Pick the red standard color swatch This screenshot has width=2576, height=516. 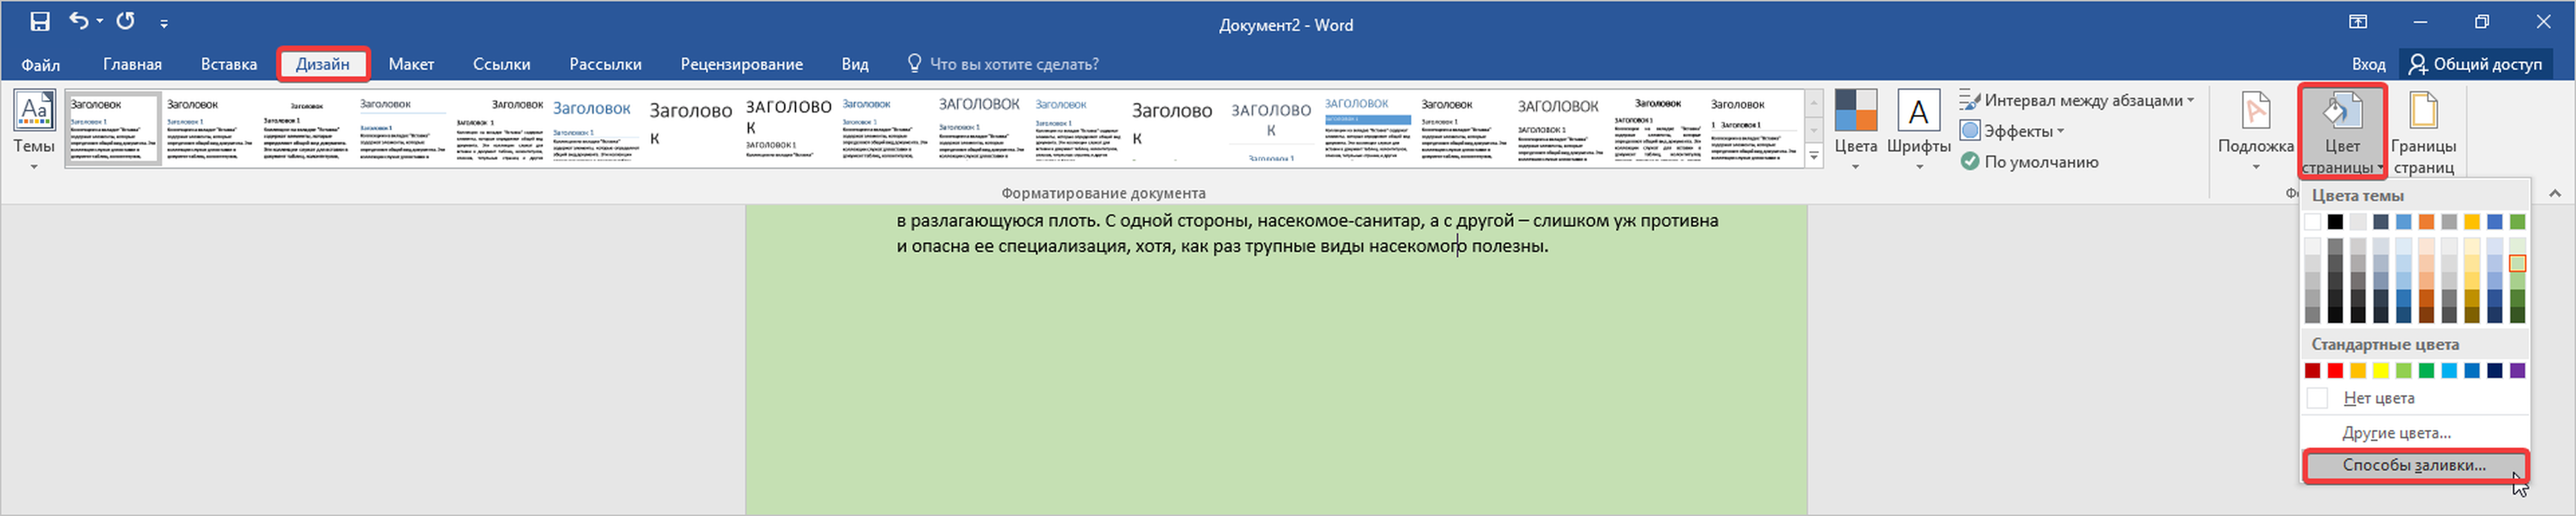click(x=2335, y=371)
